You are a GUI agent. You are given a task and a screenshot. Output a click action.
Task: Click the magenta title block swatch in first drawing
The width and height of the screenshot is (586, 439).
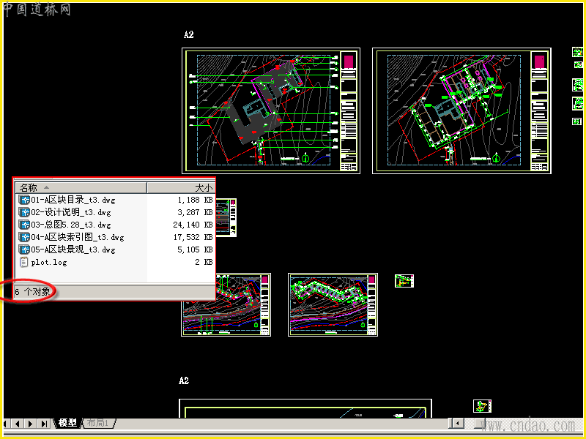pos(349,61)
